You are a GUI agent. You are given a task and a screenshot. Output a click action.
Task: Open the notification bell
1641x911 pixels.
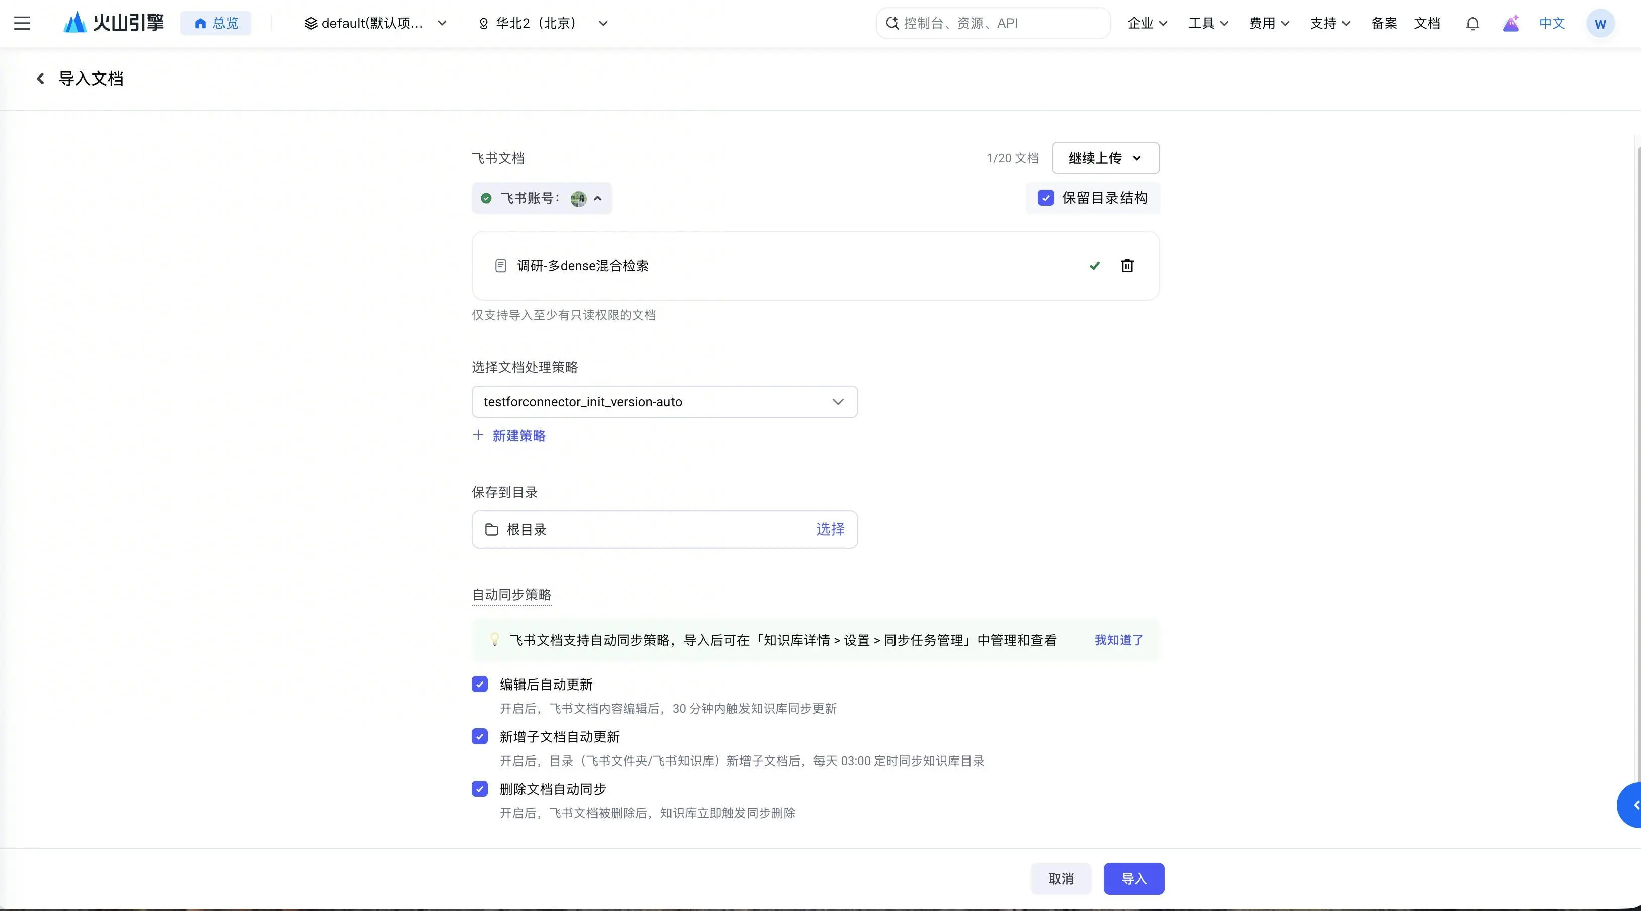coord(1472,24)
